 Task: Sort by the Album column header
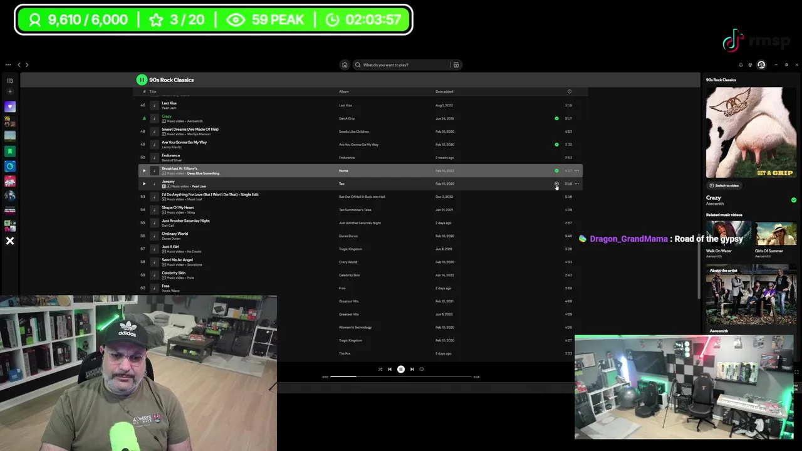tap(344, 91)
